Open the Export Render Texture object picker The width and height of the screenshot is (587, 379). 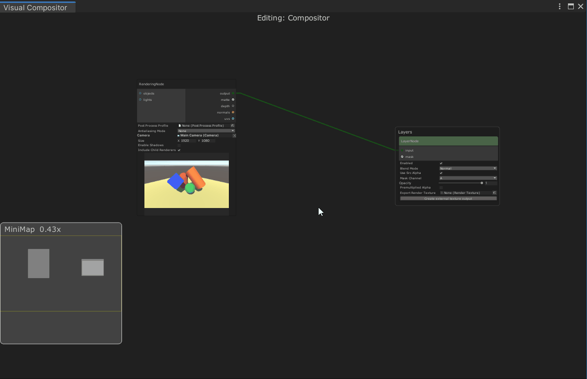click(x=494, y=193)
